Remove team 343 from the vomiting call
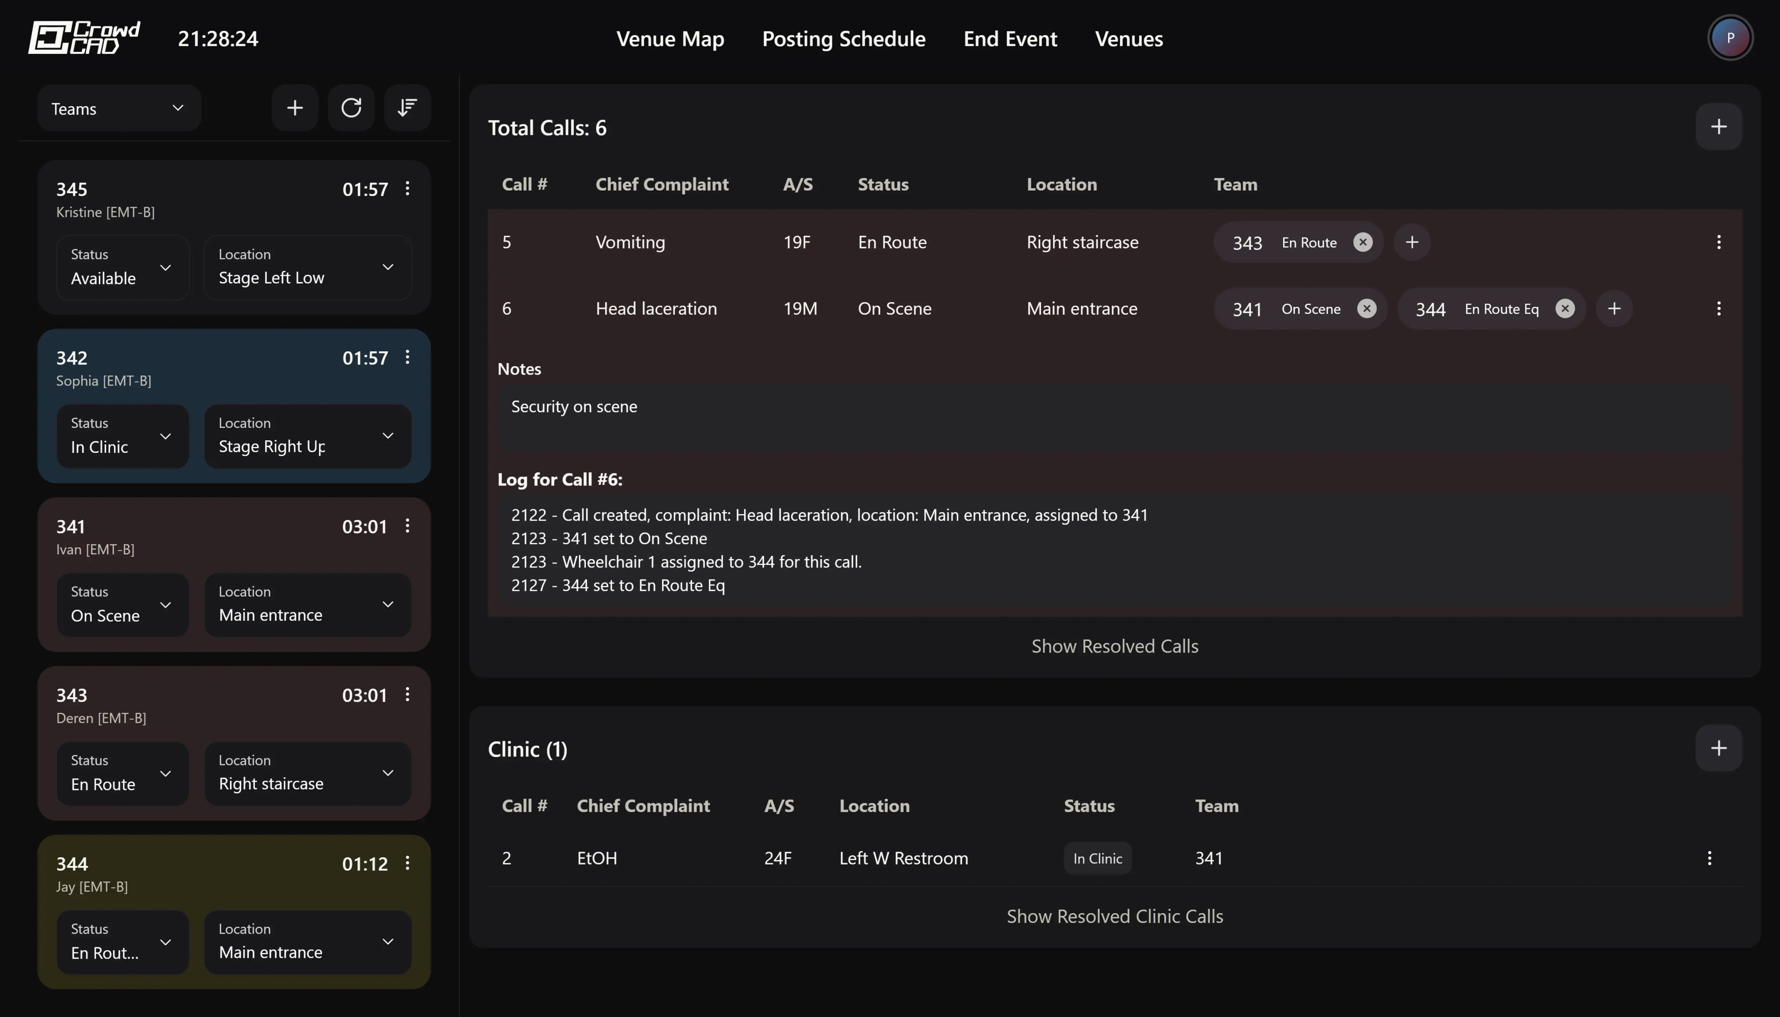The height and width of the screenshot is (1017, 1780). coord(1362,242)
